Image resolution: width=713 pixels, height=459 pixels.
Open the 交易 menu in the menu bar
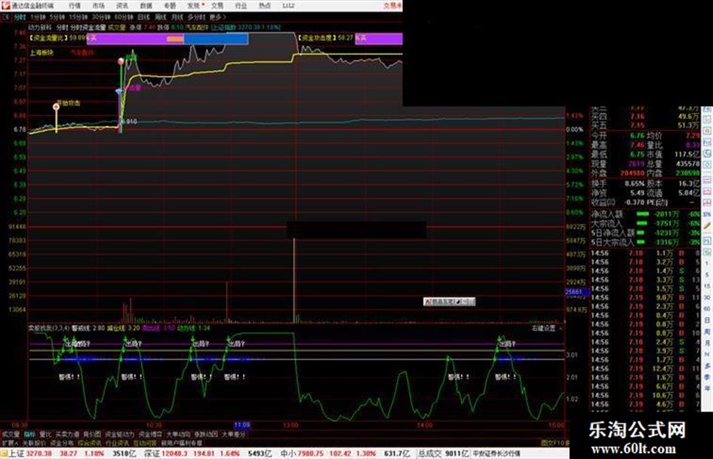pyautogui.click(x=217, y=6)
